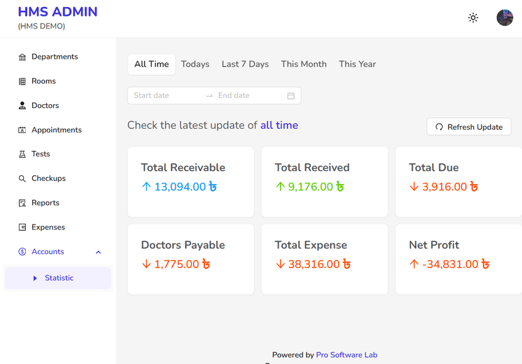Open the Expenses menu item
This screenshot has height=364, width=522.
pos(58,227)
